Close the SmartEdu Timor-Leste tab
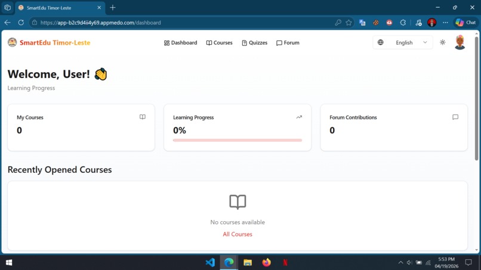The width and height of the screenshot is (481, 270). tap(99, 8)
